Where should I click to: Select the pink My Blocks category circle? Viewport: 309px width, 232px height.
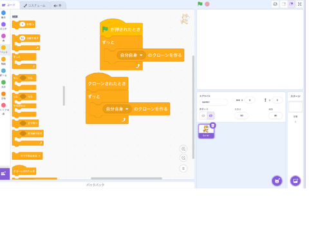click(3, 105)
